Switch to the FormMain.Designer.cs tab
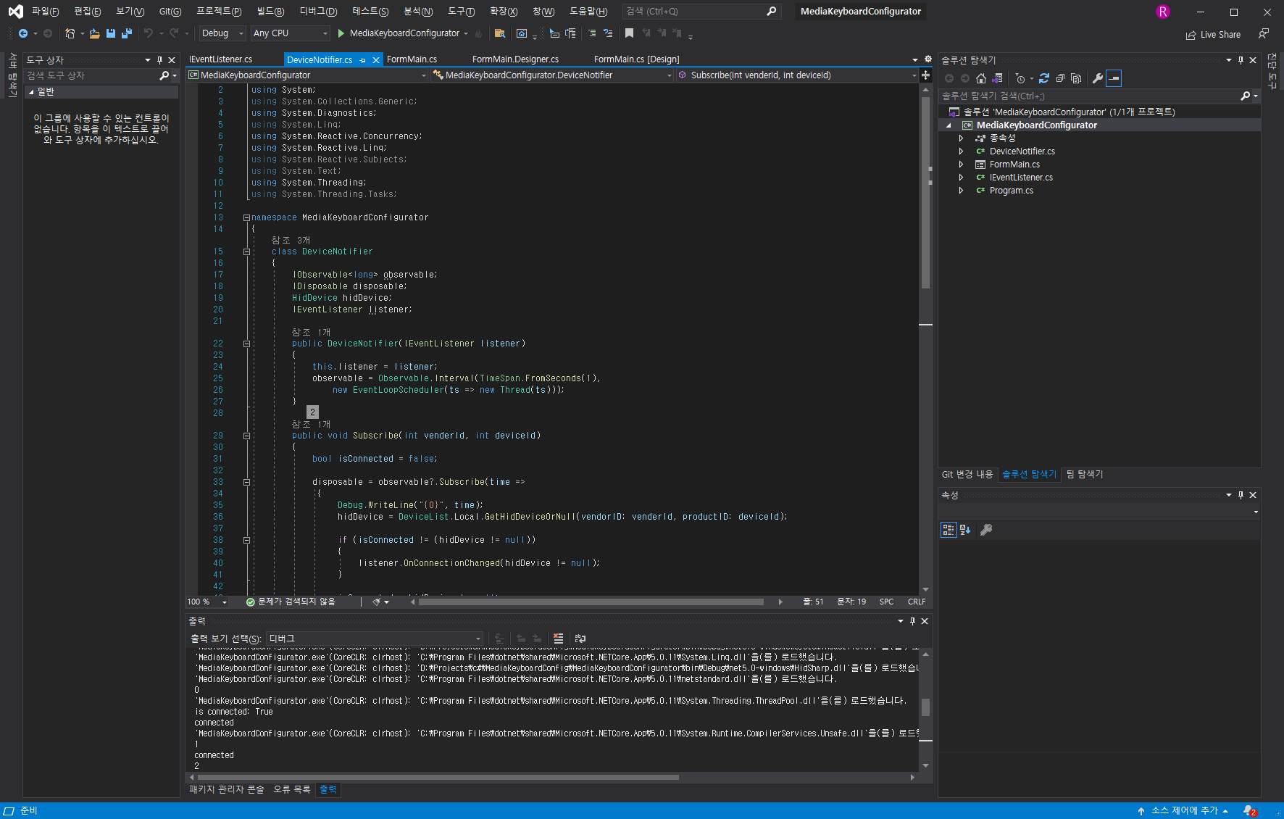The image size is (1284, 819). point(515,59)
